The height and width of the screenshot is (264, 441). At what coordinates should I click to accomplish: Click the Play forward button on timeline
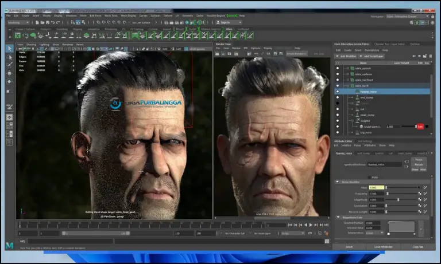(311, 224)
